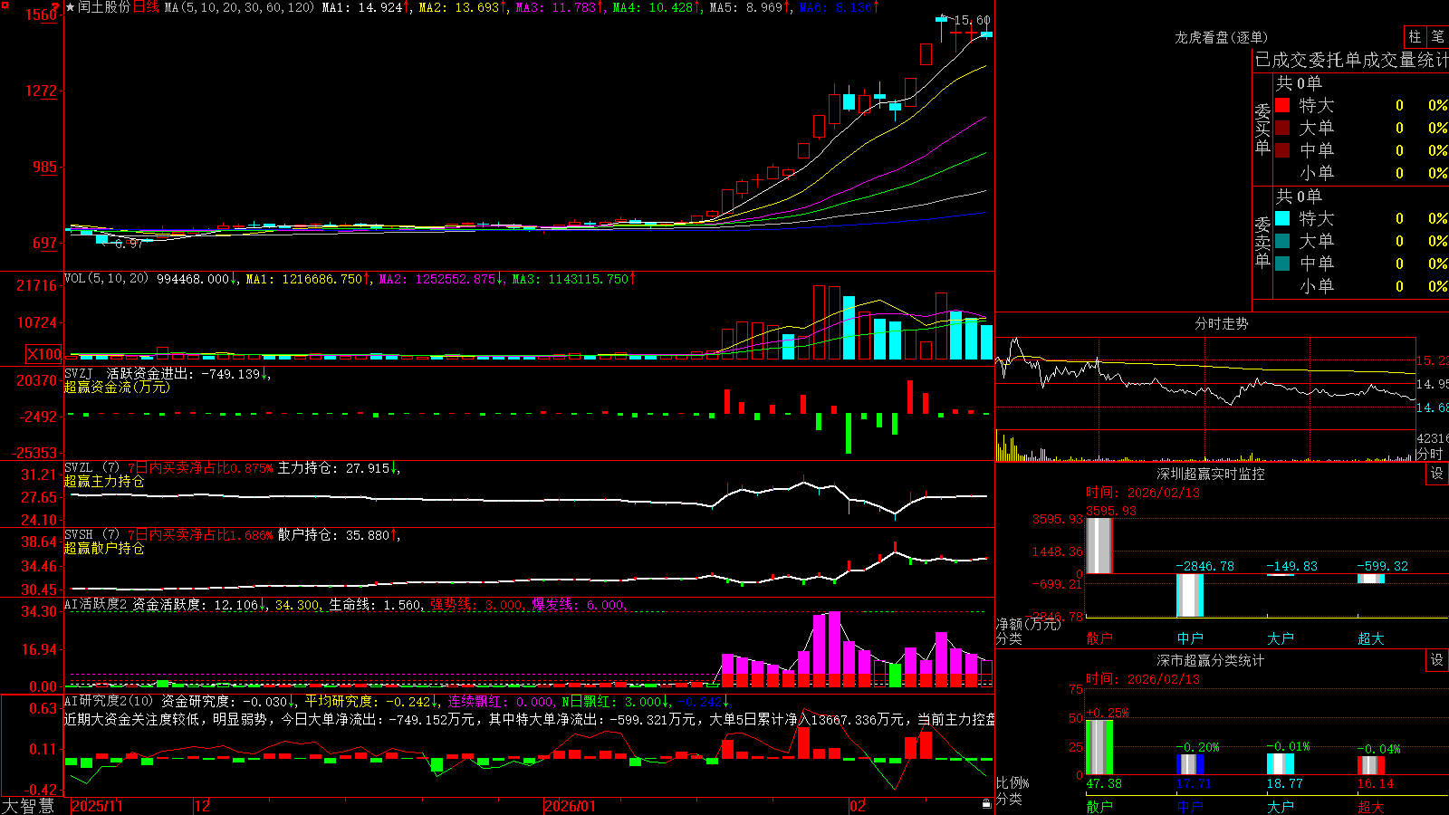
Task: Click the lock icon at chart bottom-right
Action: point(986,803)
